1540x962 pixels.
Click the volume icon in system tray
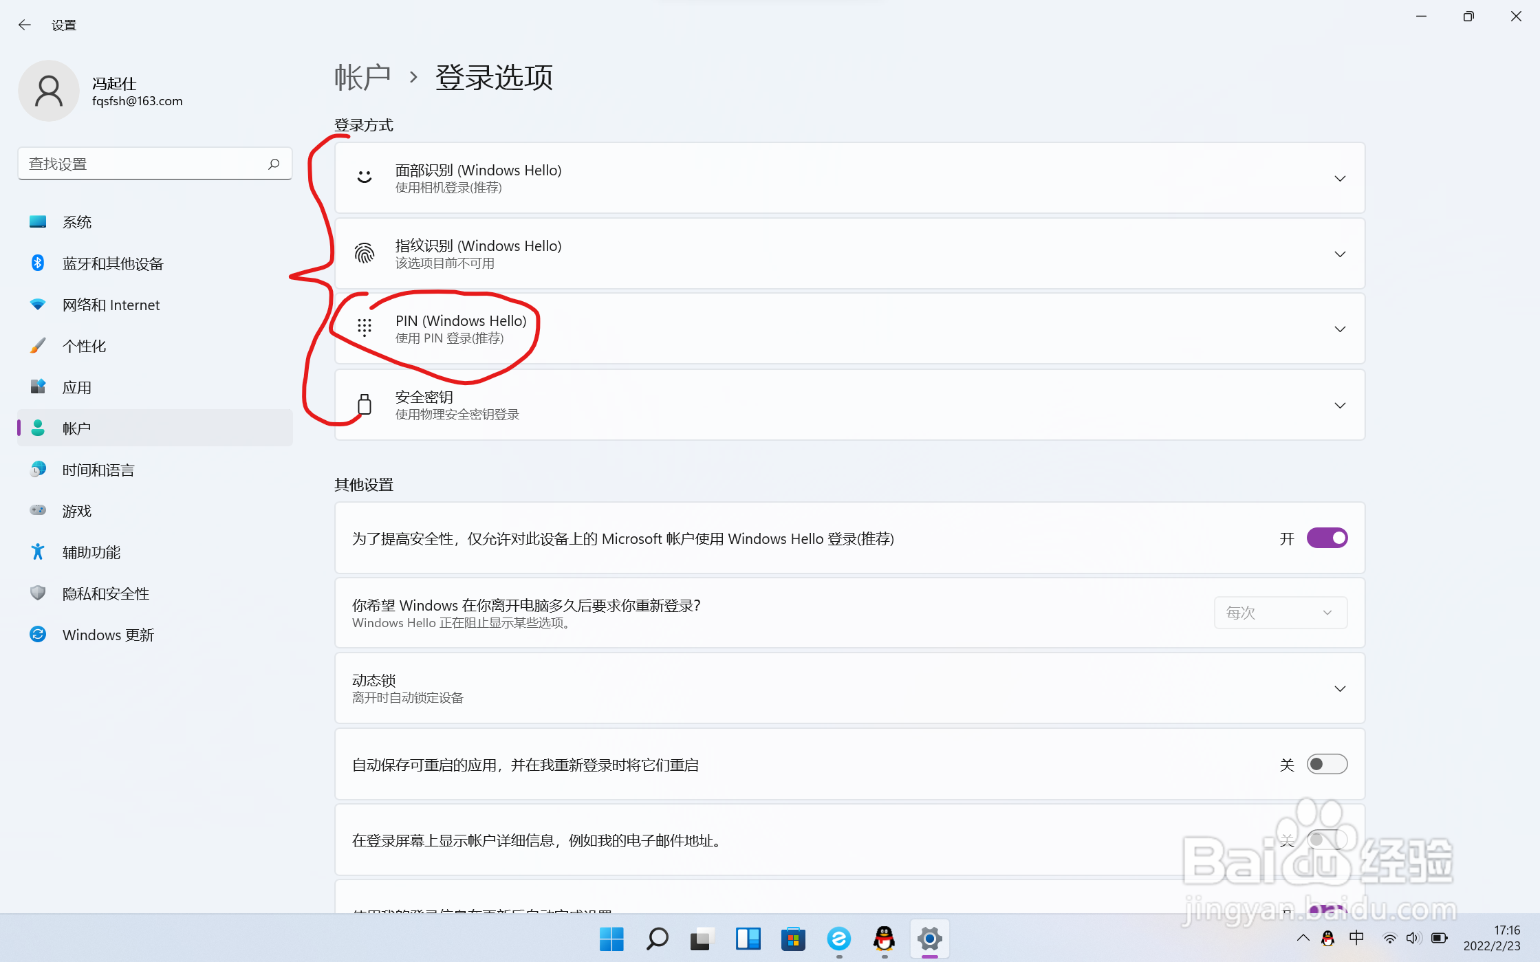click(1413, 939)
